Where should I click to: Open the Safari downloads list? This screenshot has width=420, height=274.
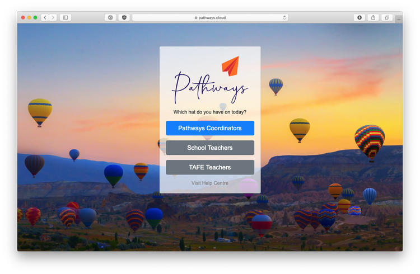pos(360,18)
